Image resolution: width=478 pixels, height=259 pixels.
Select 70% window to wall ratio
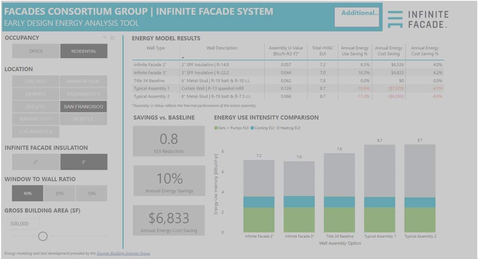pos(92,193)
